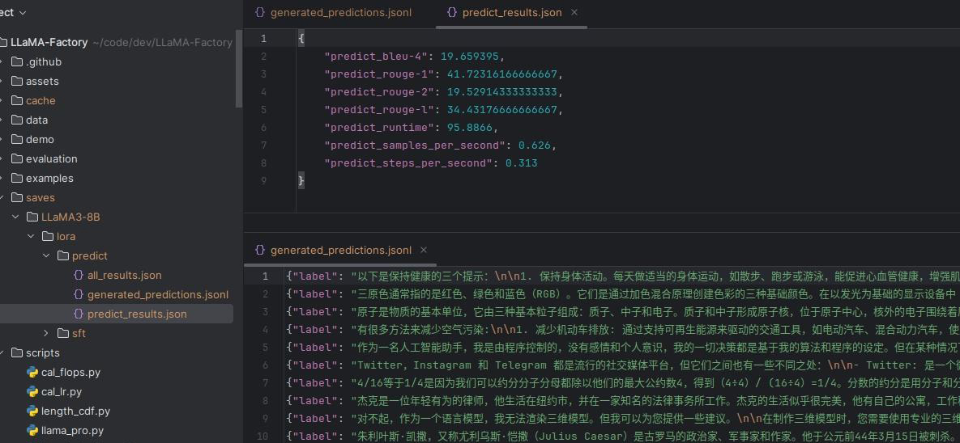The width and height of the screenshot is (960, 443).
Task: Click the predict_results.json tree file icon
Action: [79, 314]
